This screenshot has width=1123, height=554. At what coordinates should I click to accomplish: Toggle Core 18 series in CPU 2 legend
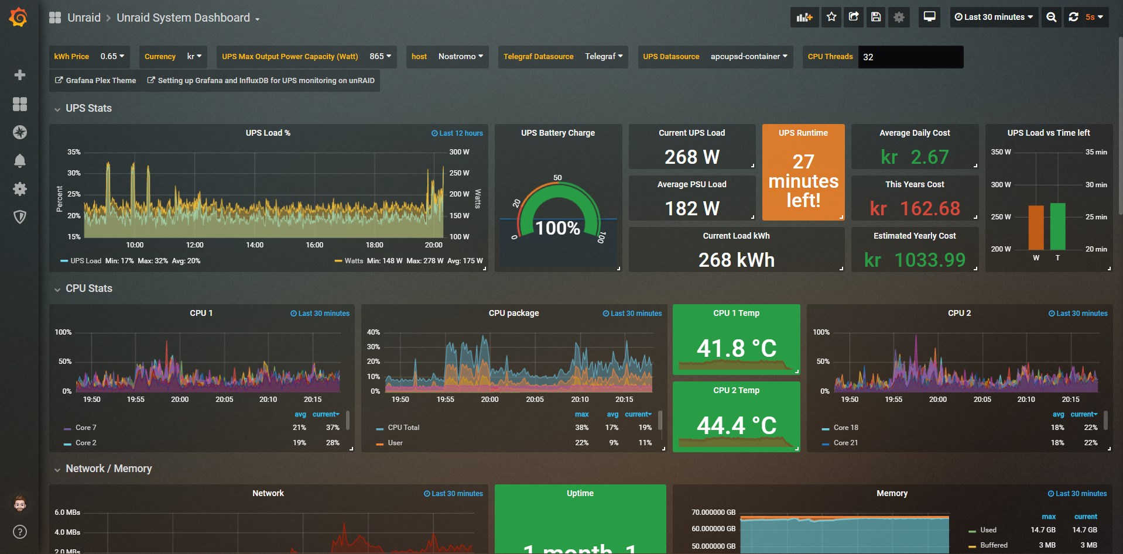[x=845, y=428]
